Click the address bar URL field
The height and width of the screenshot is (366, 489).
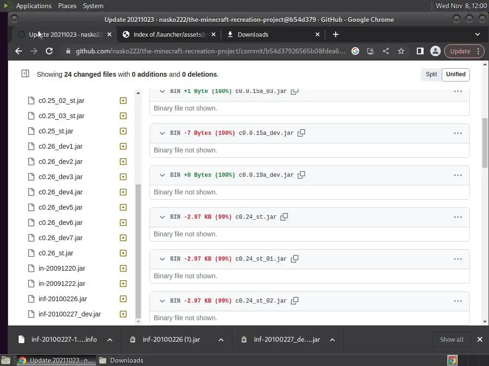(x=211, y=51)
